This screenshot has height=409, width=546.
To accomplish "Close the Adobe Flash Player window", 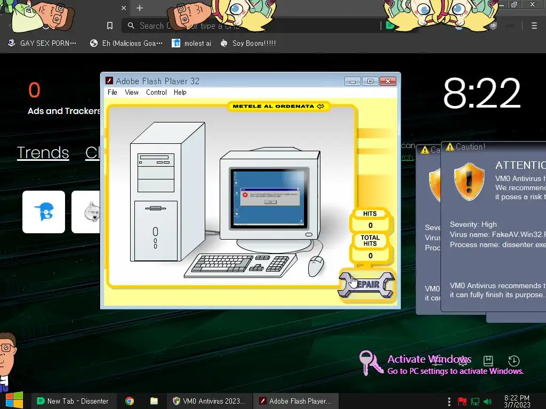I will (388, 81).
